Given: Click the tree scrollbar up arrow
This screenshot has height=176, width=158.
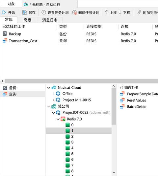Looking at the screenshot, I should click(x=114, y=86).
